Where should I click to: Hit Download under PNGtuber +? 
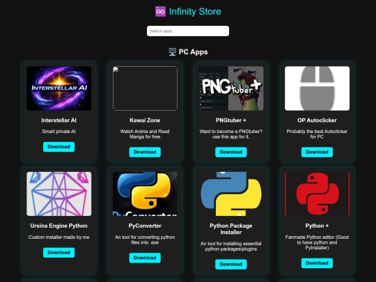tap(231, 152)
